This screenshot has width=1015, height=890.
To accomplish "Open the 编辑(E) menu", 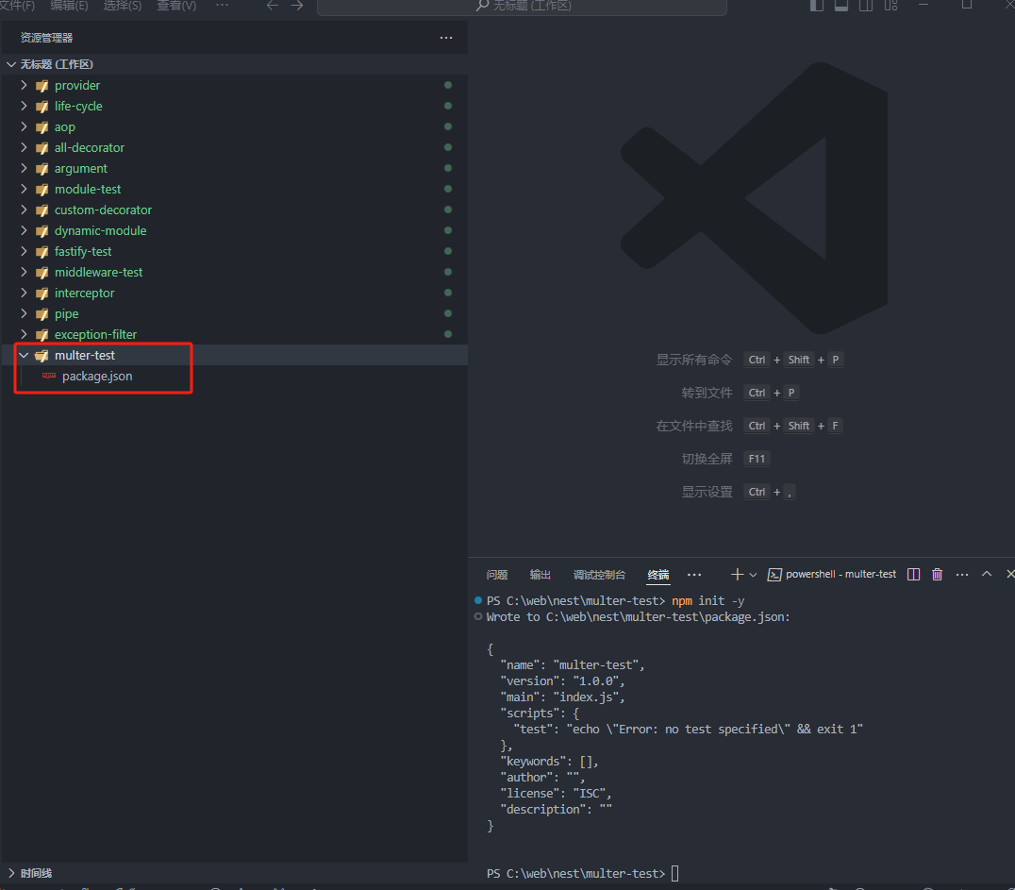I will [x=69, y=6].
